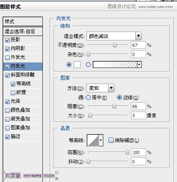177x182 pixels.
Task: Open the 投影 drop shadow settings row
Action: click(x=23, y=40)
